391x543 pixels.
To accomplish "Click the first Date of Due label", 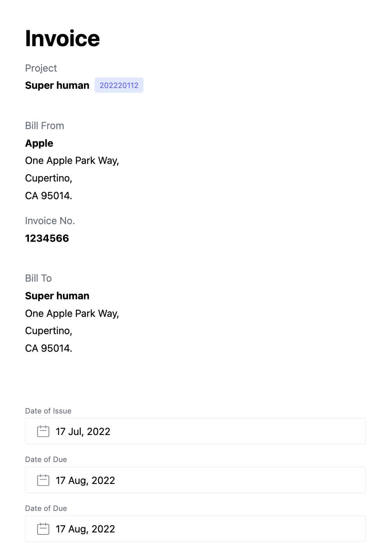I will [46, 459].
